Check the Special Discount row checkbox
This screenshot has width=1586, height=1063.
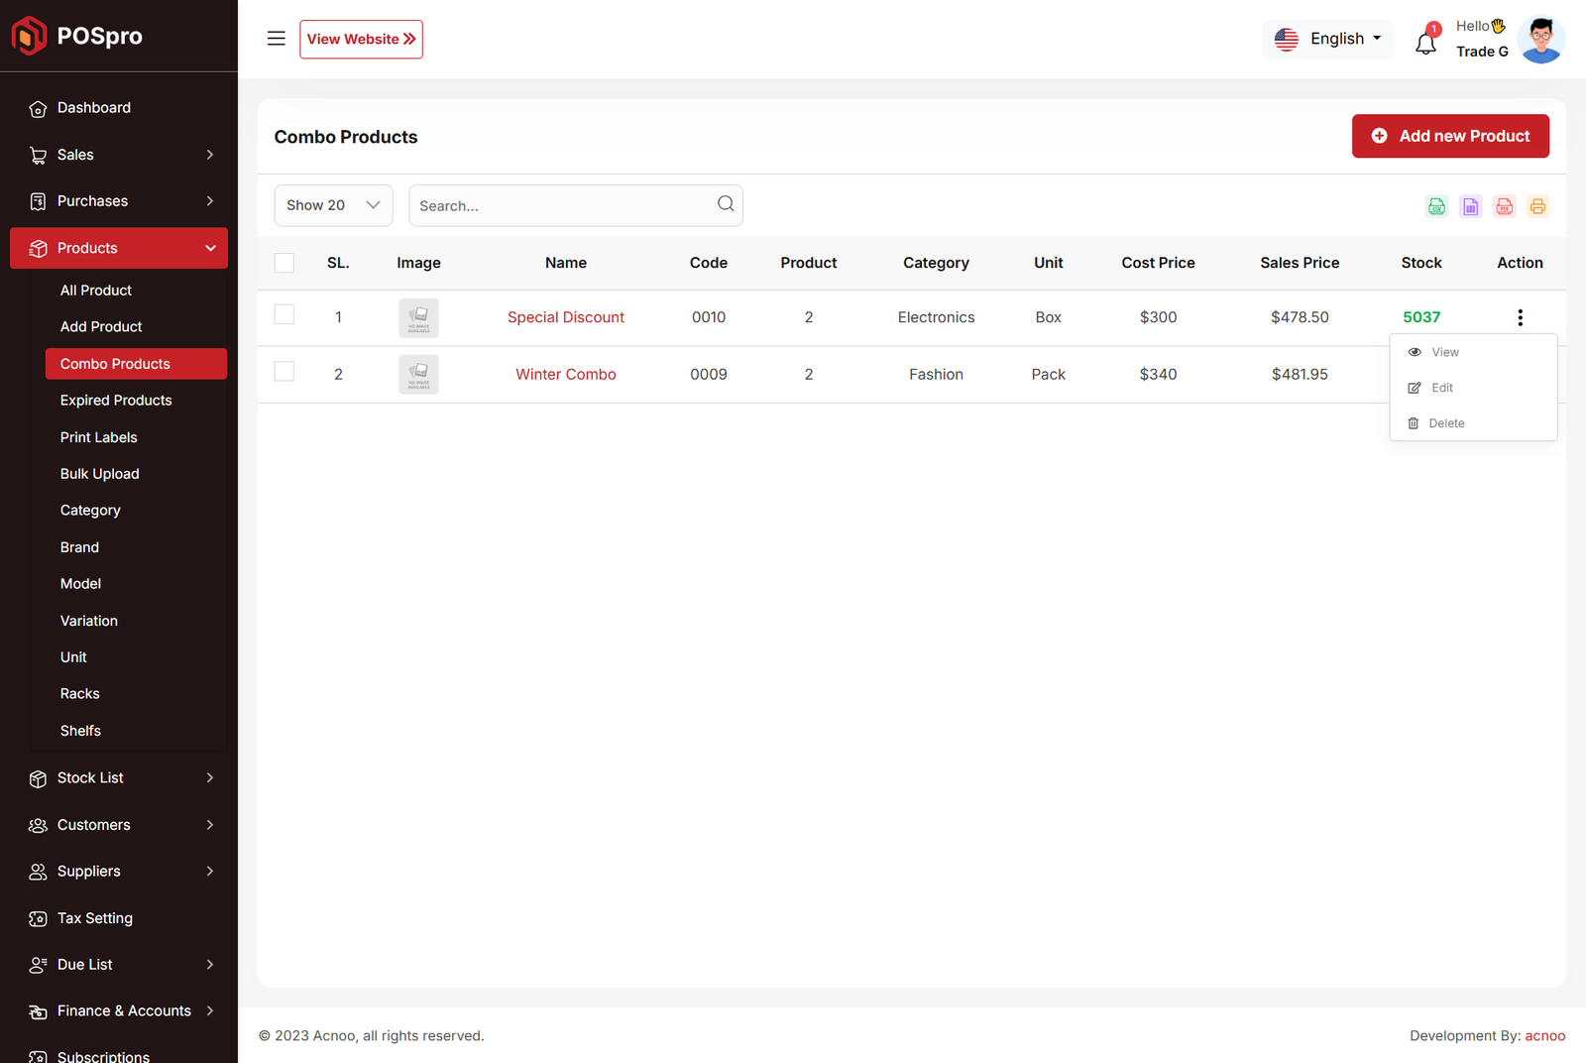[x=284, y=314]
